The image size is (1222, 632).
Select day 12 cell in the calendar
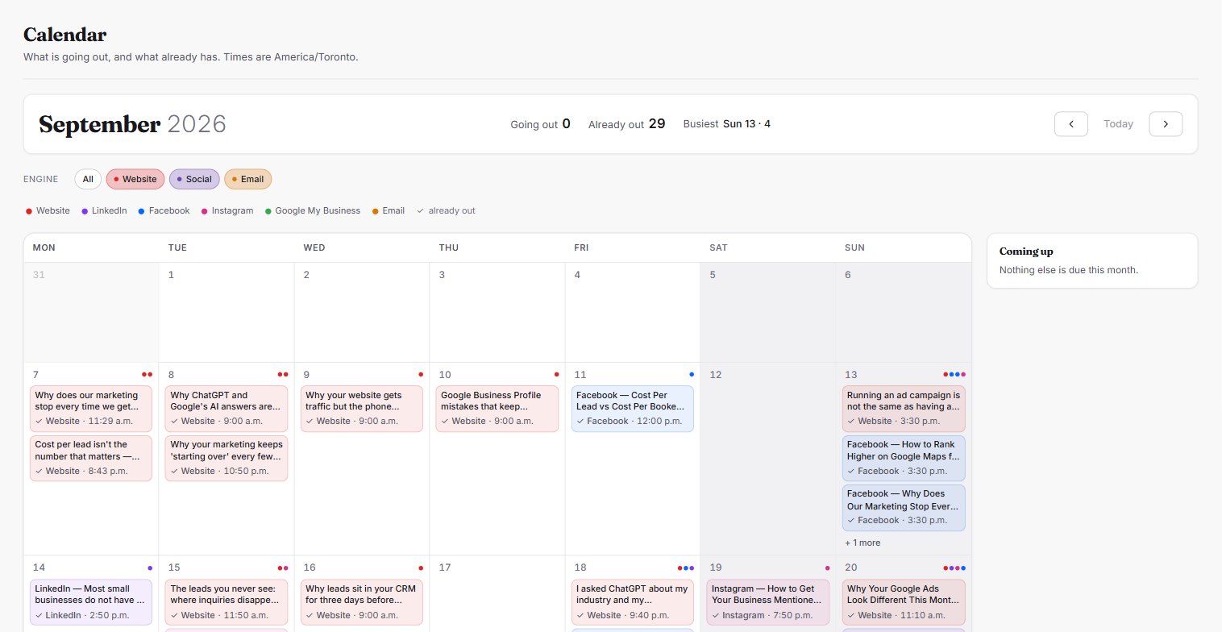click(768, 459)
